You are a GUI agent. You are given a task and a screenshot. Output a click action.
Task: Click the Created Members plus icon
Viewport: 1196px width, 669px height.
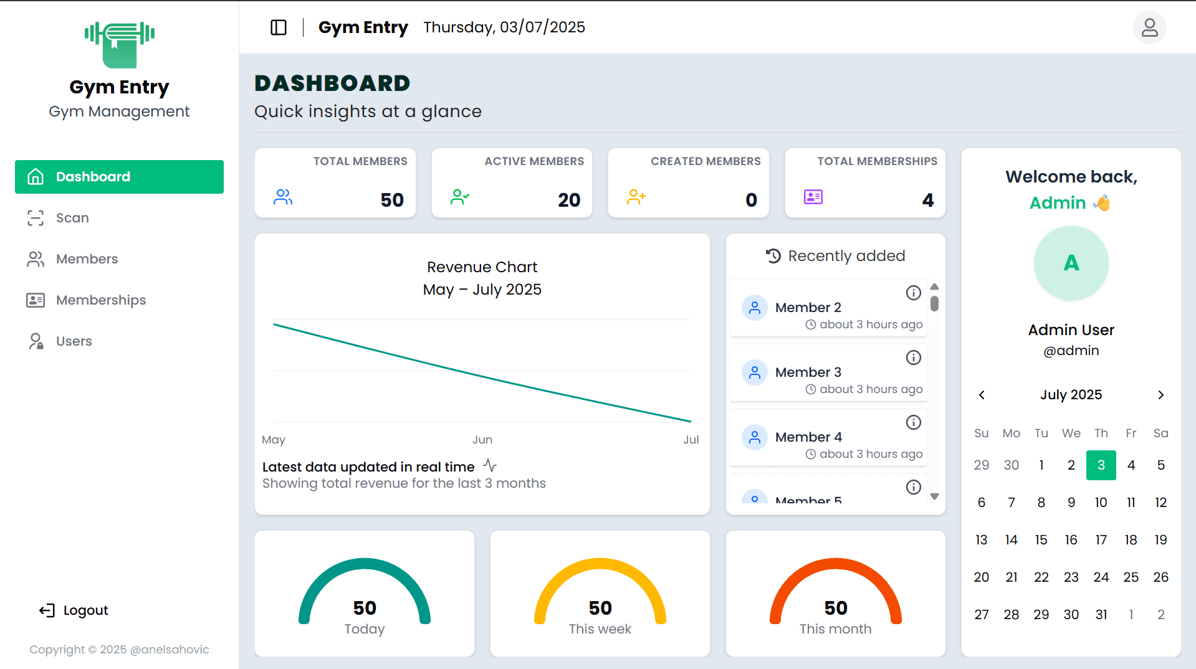[x=636, y=197]
